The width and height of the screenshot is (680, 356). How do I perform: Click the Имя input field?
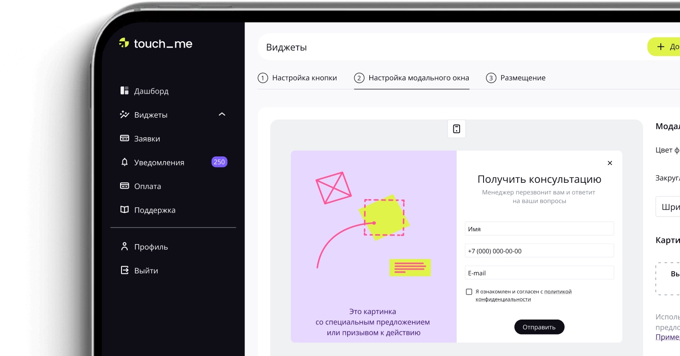tap(539, 228)
